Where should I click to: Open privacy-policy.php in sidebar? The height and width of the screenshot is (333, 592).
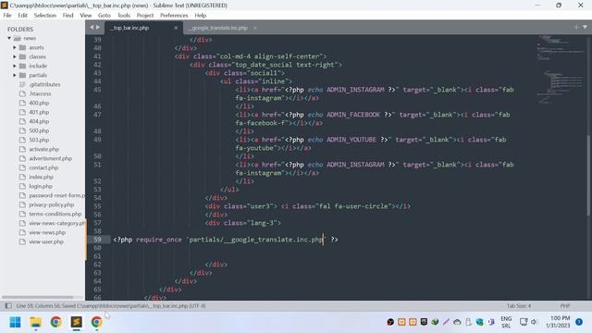[52, 204]
